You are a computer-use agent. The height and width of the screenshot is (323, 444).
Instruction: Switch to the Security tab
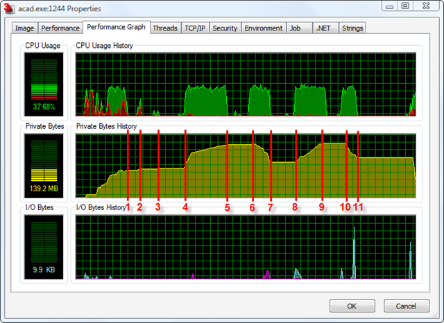(x=225, y=28)
